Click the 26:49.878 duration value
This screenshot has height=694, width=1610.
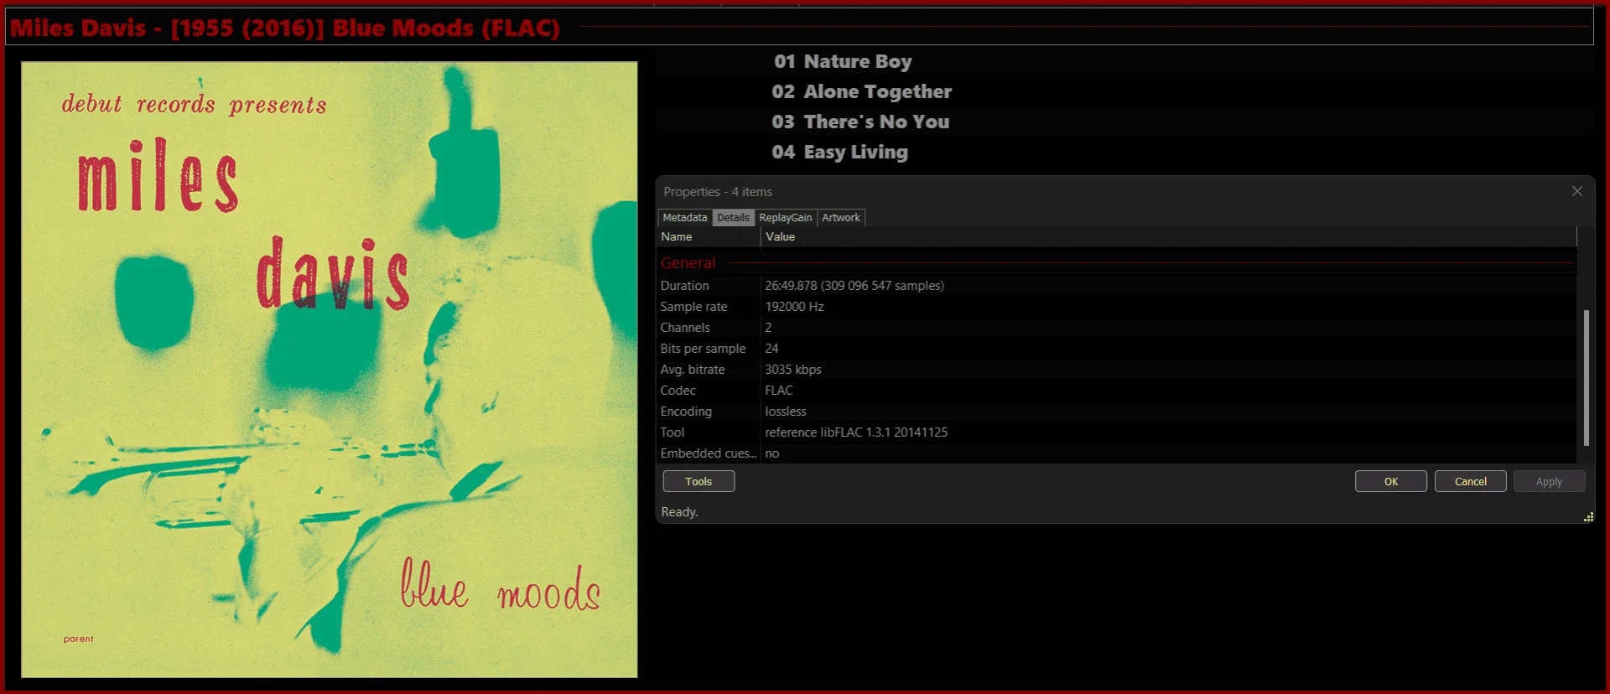click(x=854, y=286)
